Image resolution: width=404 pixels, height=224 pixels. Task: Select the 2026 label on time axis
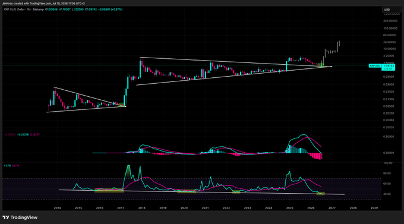point(311,208)
